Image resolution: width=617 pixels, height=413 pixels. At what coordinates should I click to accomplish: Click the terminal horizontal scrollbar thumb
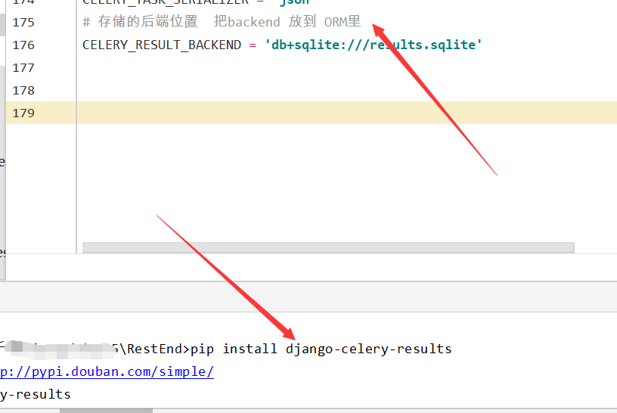pos(107,411)
